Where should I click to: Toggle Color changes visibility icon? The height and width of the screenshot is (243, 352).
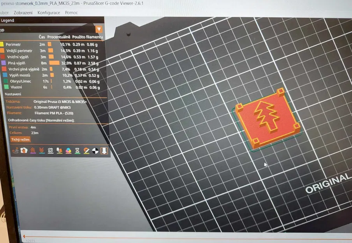point(69,150)
